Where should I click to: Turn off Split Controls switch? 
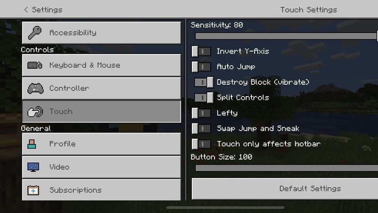(204, 98)
